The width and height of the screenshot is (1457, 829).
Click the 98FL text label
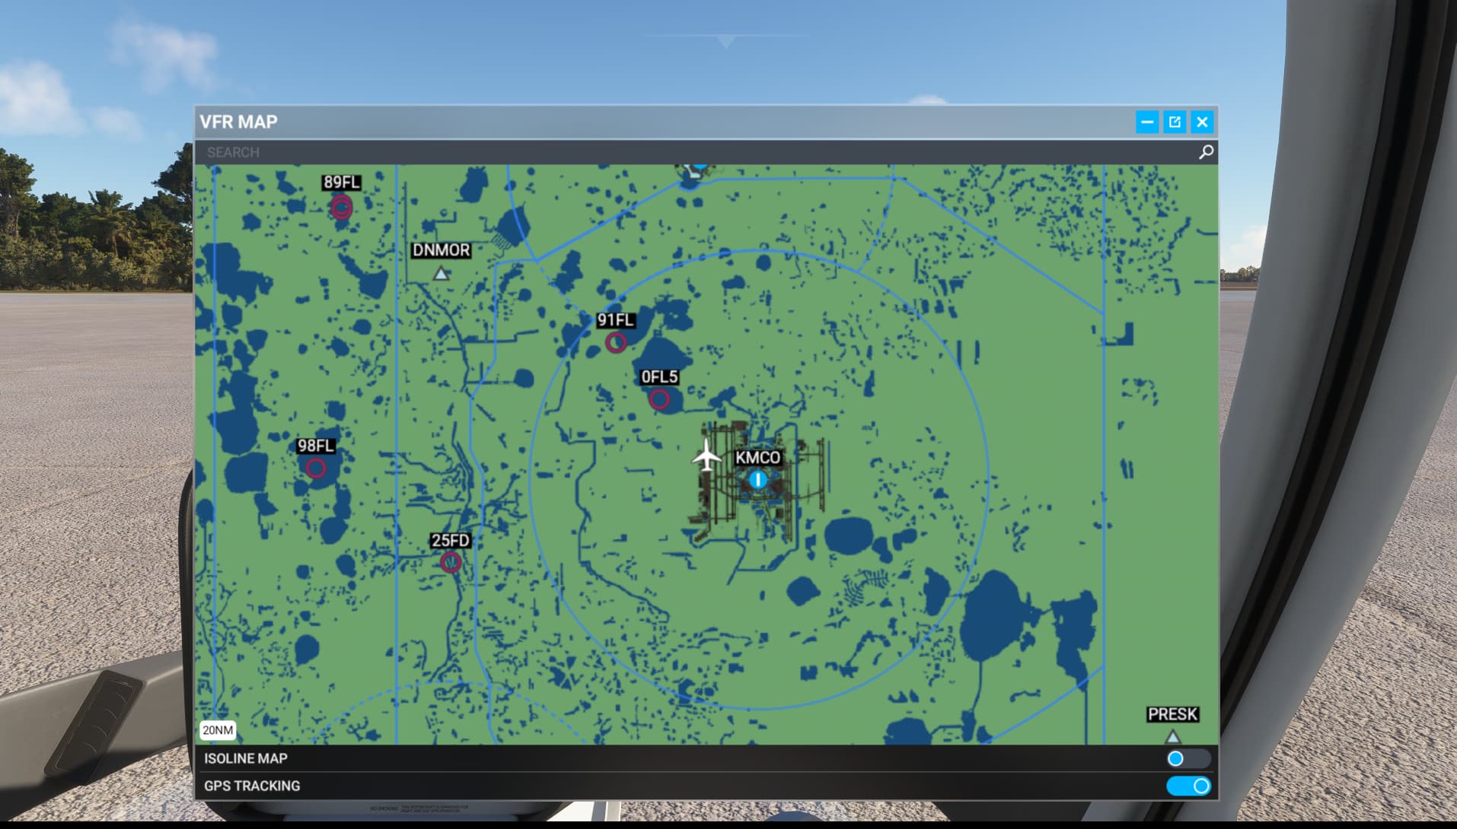pyautogui.click(x=315, y=446)
